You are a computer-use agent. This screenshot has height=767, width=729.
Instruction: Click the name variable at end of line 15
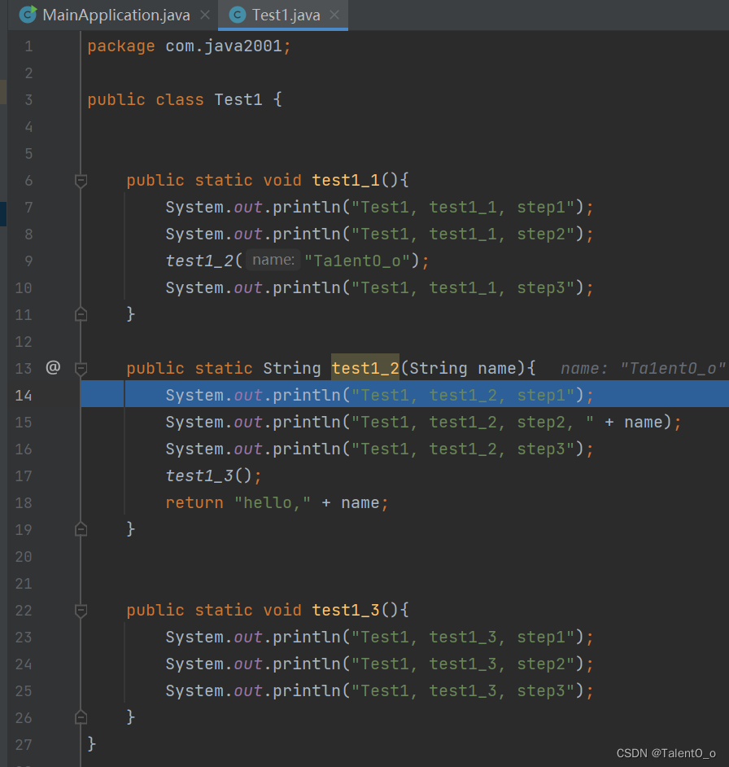[644, 422]
